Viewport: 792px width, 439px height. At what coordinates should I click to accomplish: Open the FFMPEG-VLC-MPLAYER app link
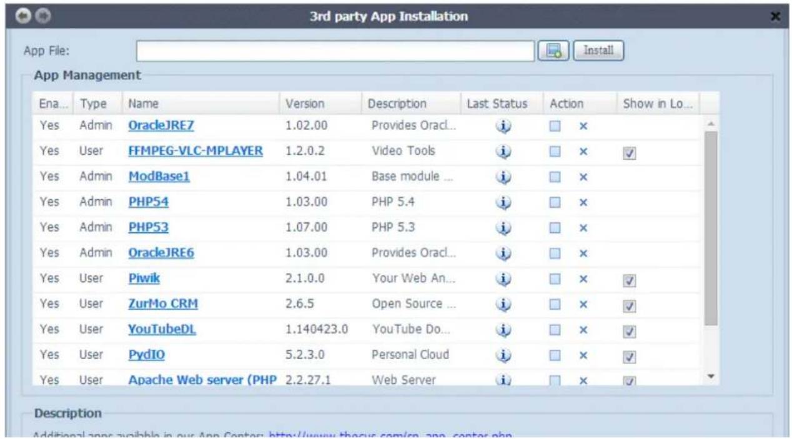tap(196, 151)
